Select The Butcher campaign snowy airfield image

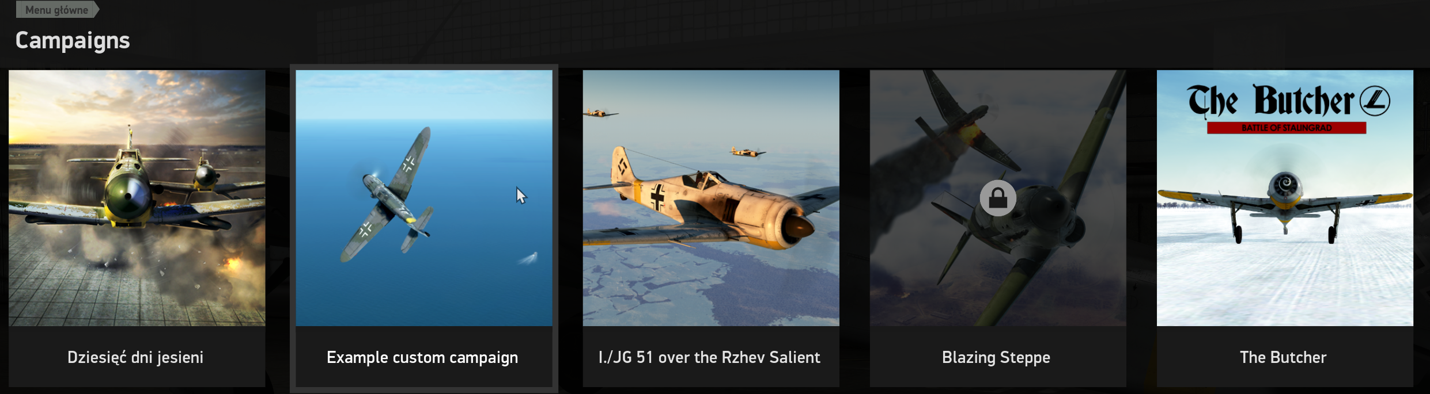pos(1285,198)
